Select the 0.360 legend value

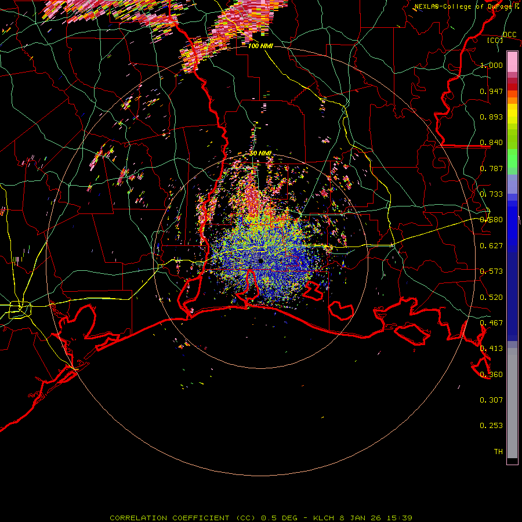coord(491,375)
